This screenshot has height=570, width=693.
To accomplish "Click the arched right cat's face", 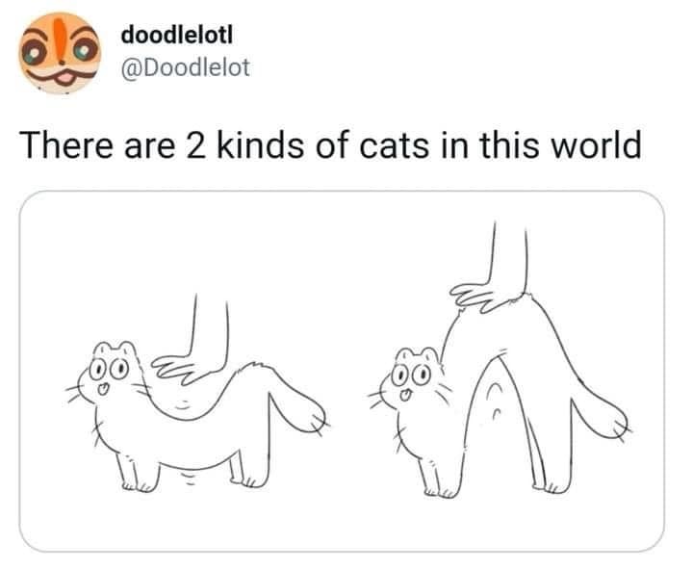I will (411, 378).
